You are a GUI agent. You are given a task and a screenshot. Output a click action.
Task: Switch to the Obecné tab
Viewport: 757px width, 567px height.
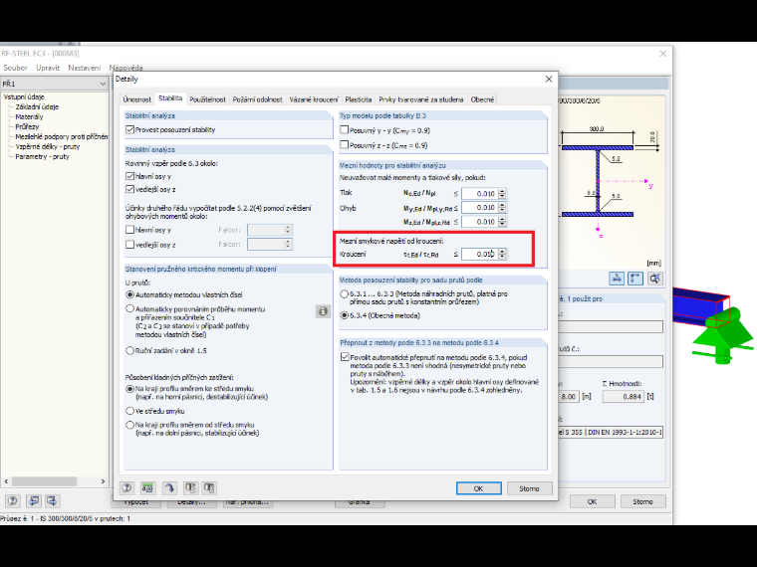coord(482,99)
